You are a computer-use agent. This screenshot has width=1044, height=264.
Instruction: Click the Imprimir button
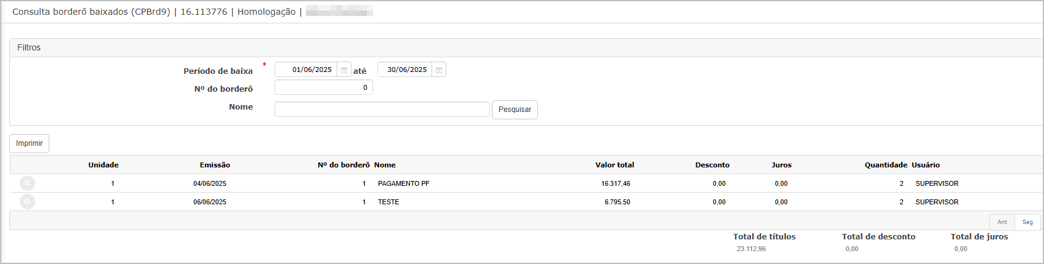click(29, 143)
